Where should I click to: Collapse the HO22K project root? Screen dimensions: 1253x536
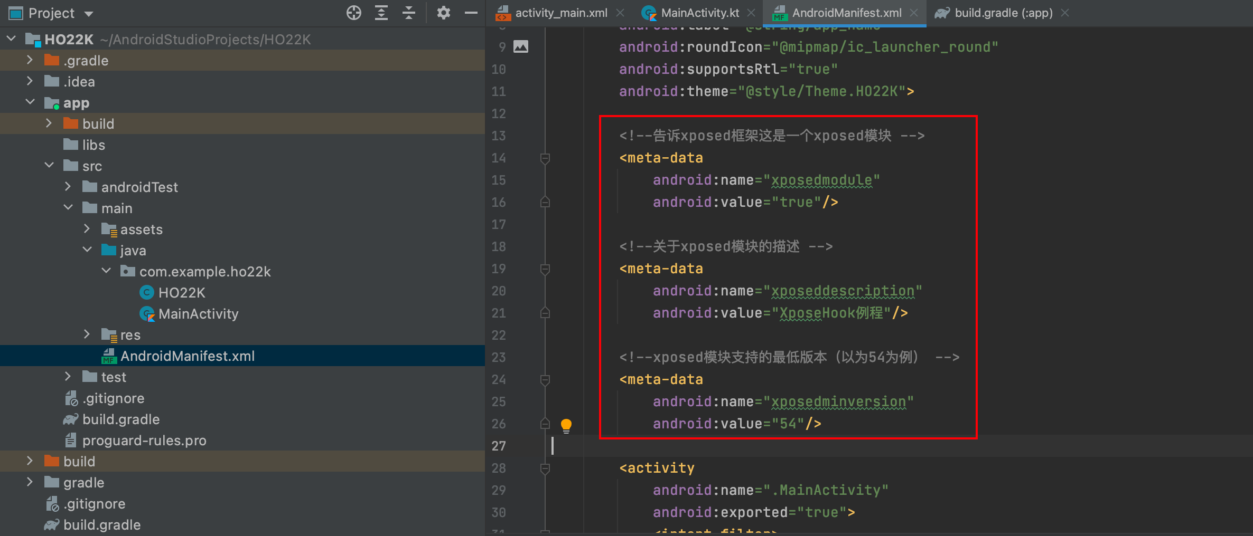(x=11, y=39)
